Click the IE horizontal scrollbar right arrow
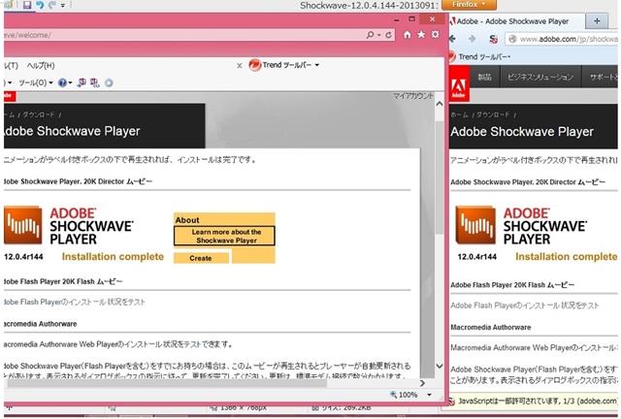The width and height of the screenshot is (621, 419). point(423,383)
